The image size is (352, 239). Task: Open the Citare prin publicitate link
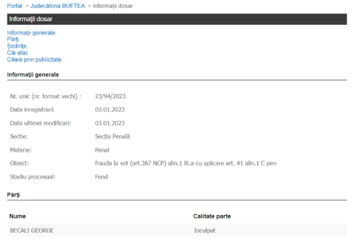click(x=34, y=59)
